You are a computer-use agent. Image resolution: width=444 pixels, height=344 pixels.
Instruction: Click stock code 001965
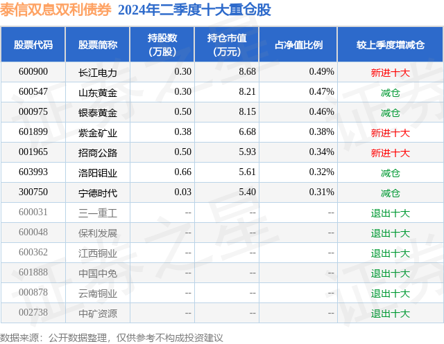coord(33,152)
